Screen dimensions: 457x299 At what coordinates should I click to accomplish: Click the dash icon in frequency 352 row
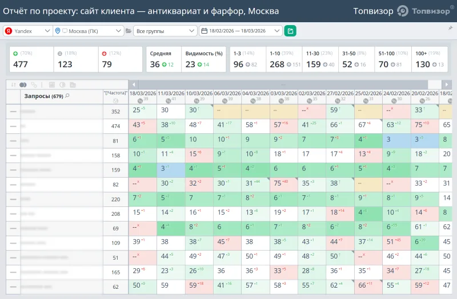pyautogui.click(x=13, y=111)
